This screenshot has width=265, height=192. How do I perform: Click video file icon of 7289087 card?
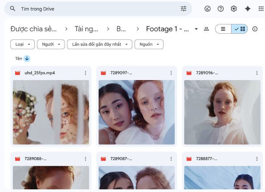point(103,159)
